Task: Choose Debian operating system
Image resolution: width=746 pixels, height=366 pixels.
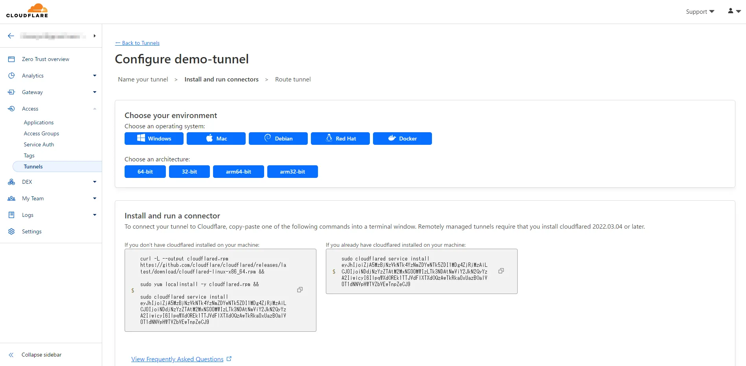Action: point(278,139)
